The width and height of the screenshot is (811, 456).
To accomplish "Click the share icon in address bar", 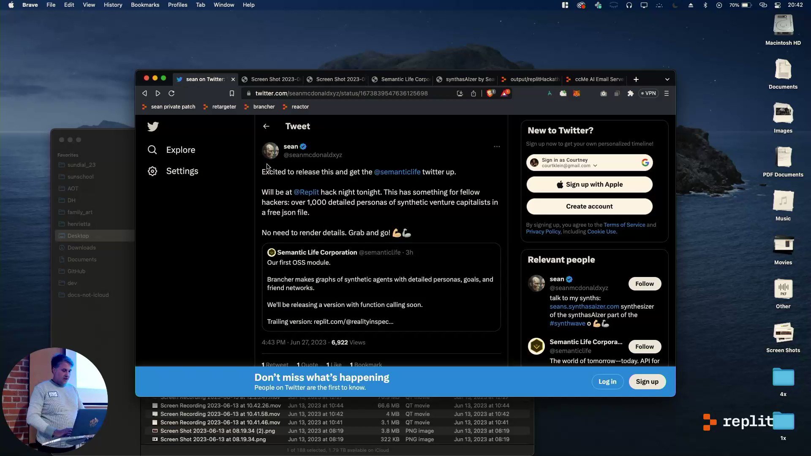I will [x=474, y=93].
